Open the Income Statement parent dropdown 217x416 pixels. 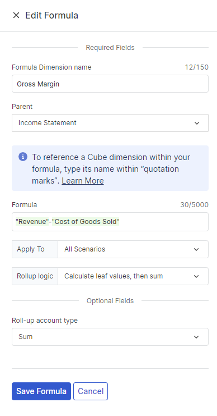110,123
